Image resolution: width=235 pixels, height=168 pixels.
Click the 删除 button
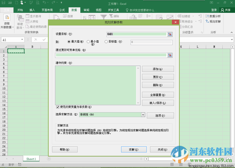point(158,85)
